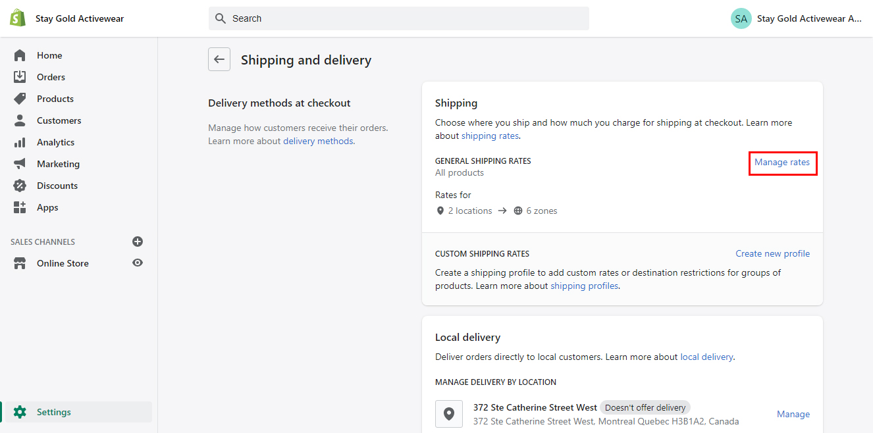This screenshot has height=433, width=873.
Task: Click the search magnifier icon
Action: 221,18
